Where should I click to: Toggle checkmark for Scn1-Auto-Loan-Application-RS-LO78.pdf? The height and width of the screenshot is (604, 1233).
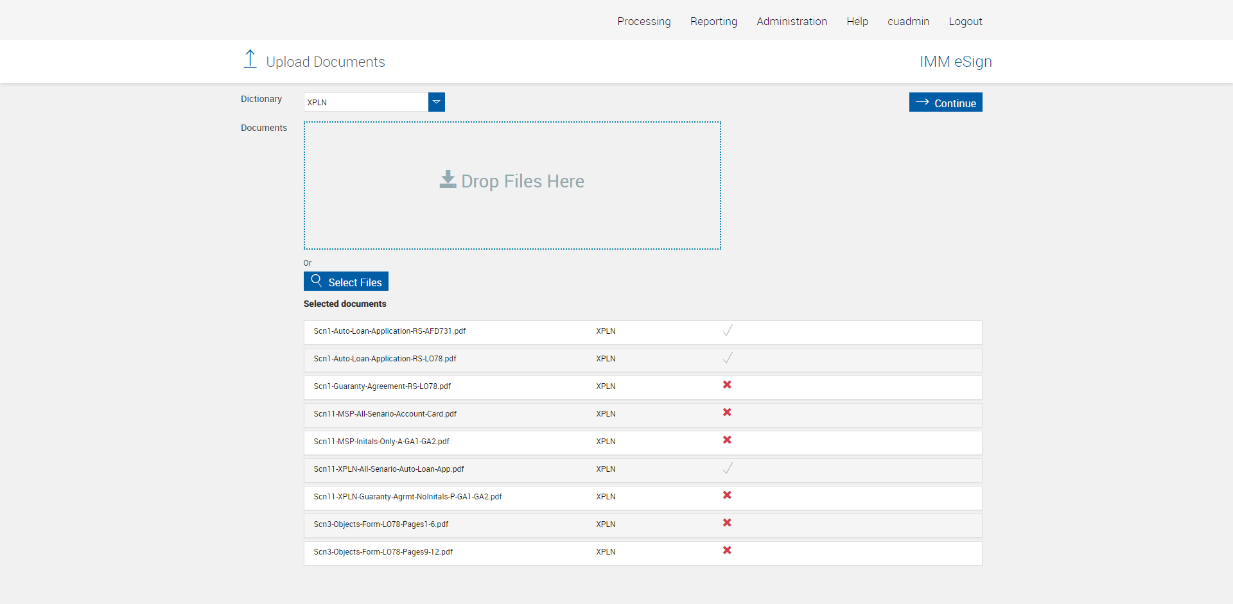point(727,358)
